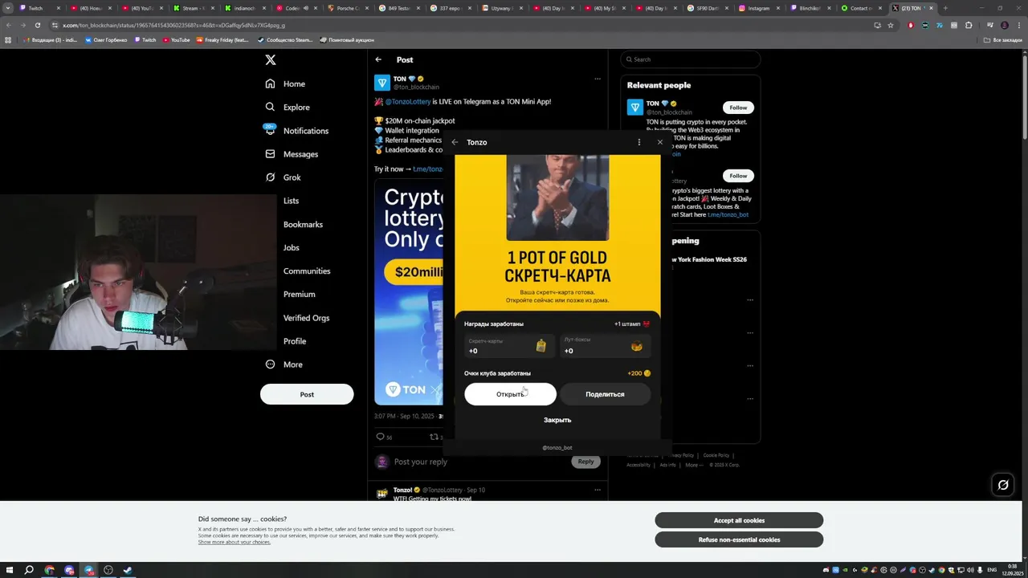The width and height of the screenshot is (1028, 578).
Task: Open Explore in the X sidebar
Action: pyautogui.click(x=296, y=107)
